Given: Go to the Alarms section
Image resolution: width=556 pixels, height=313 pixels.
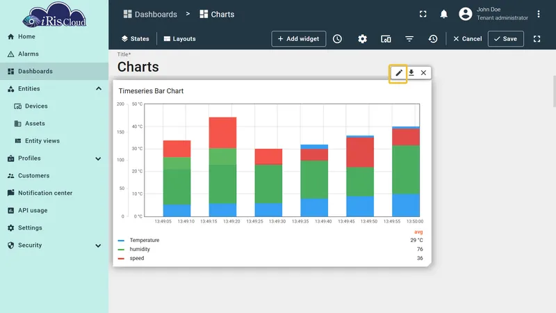Looking at the screenshot, I should [54, 54].
